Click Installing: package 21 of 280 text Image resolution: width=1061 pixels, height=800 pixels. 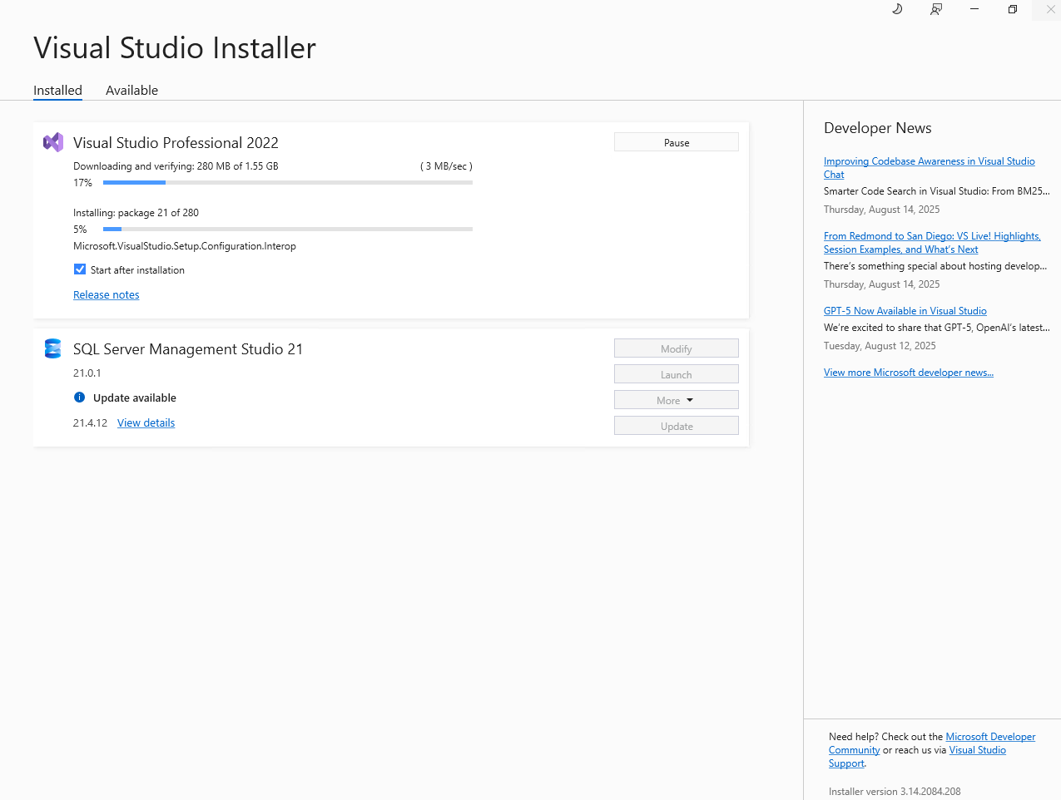[136, 213]
